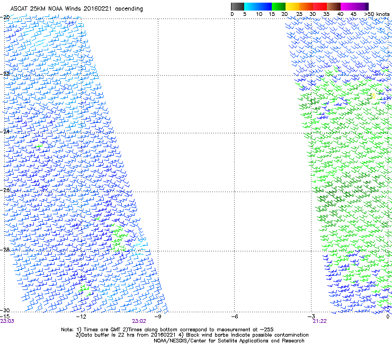Click the brown 35-40 knots color swatch
Image resolution: width=392 pixels, height=344 pixels.
(334, 6)
